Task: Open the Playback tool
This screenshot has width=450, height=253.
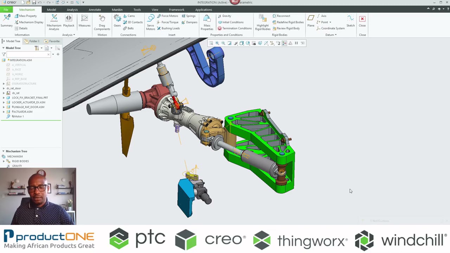Action: (x=69, y=21)
